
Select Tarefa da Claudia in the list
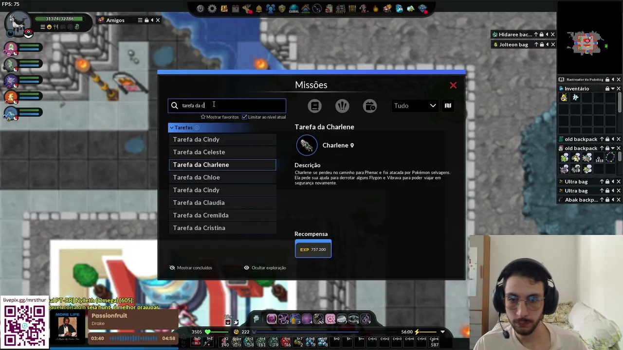(222, 203)
